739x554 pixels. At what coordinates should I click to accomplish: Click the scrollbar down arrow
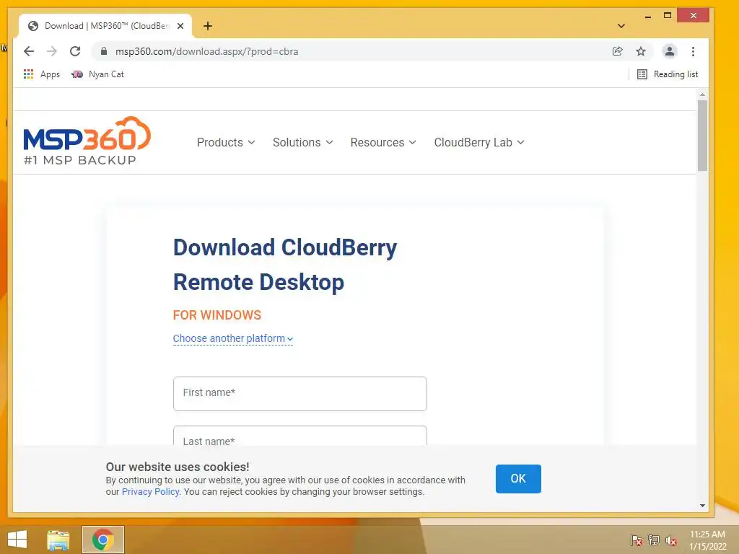[x=702, y=506]
